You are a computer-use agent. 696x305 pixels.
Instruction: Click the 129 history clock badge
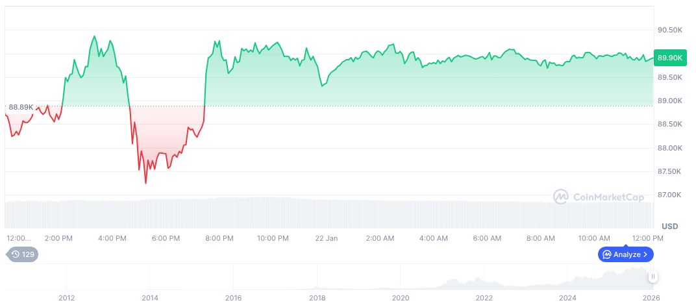pos(23,254)
